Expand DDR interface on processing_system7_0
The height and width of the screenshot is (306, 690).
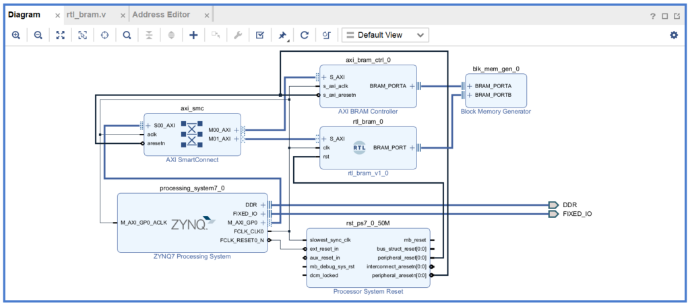(x=263, y=204)
